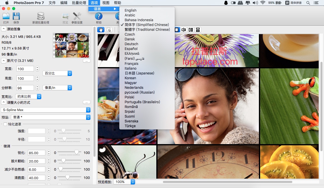The width and height of the screenshot is (324, 188).
Task: Select the hand pan tool
Action: 101,30
